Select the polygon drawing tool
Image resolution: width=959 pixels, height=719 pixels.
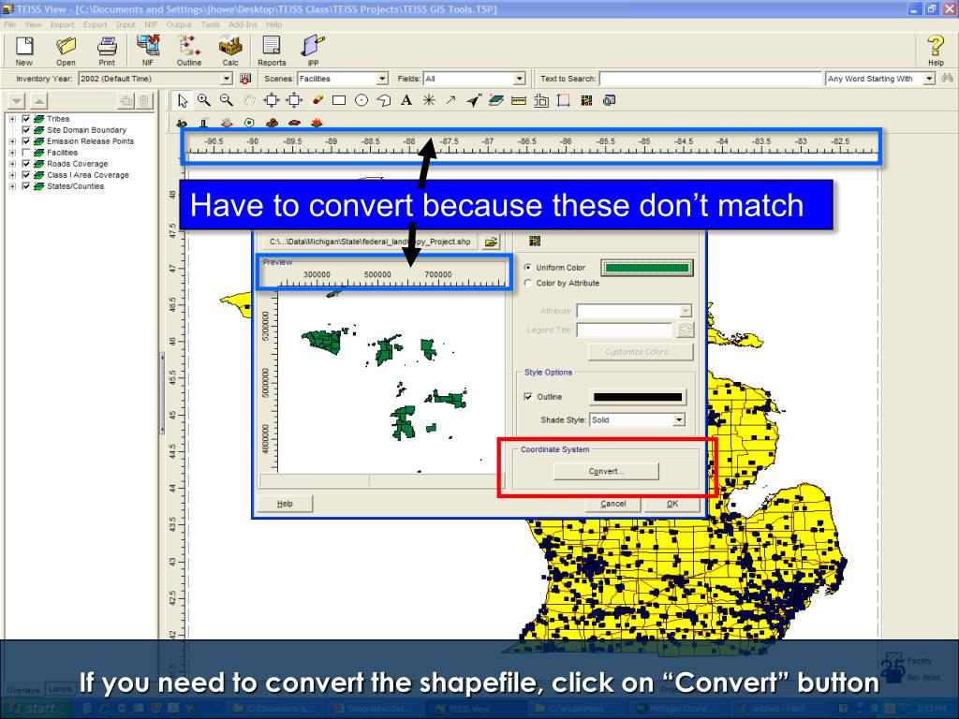pos(383,100)
